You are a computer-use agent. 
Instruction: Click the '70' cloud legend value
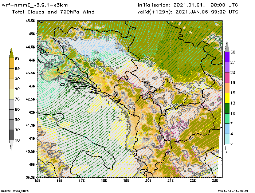17,99
